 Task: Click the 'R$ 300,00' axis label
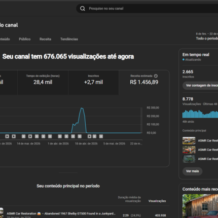pyautogui.click(x=153, y=107)
